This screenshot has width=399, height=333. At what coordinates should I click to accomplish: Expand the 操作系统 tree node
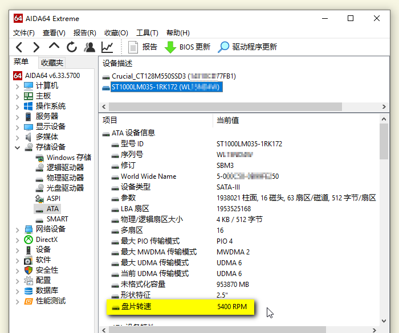point(17,107)
